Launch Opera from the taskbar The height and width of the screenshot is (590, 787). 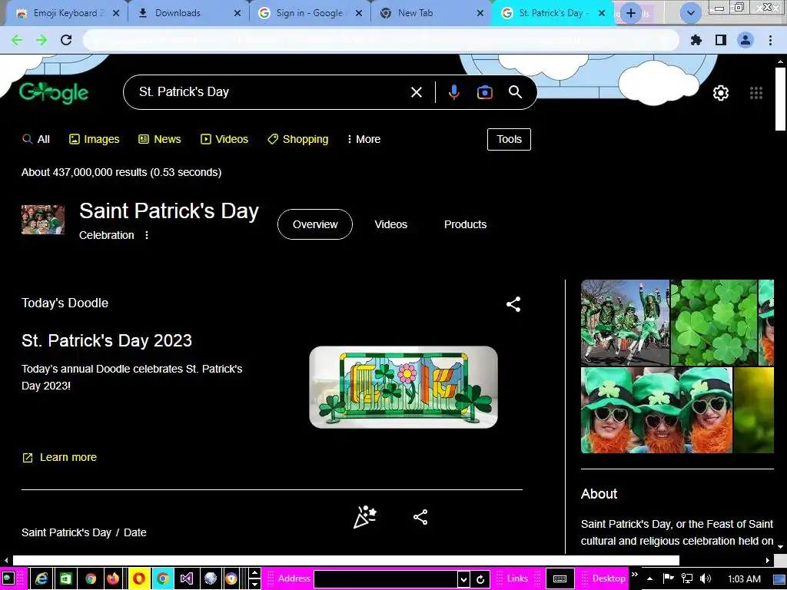(138, 578)
